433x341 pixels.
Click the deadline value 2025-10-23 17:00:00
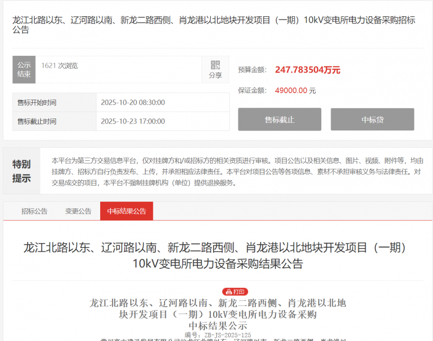[133, 121]
